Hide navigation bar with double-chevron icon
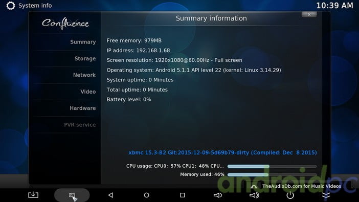 click(326, 195)
